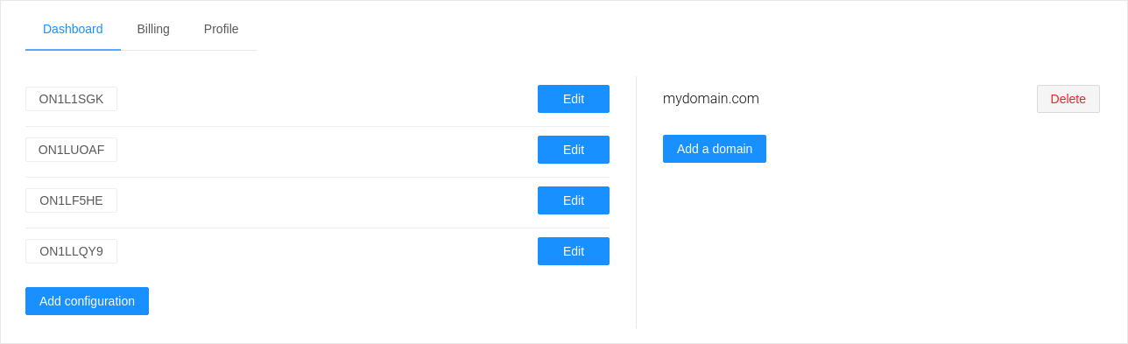Select the ON1L1SGK configuration tag
Image resolution: width=1128 pixels, height=344 pixels.
71,99
